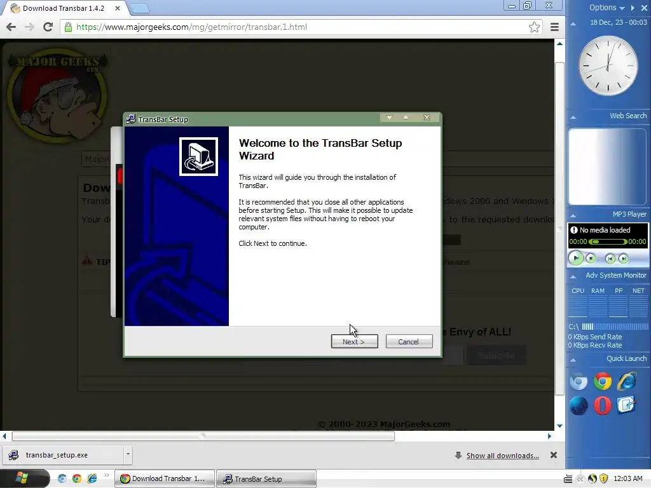Launch dark blue globe browser in Quick Launch
This screenshot has height=488, width=651.
(x=579, y=405)
